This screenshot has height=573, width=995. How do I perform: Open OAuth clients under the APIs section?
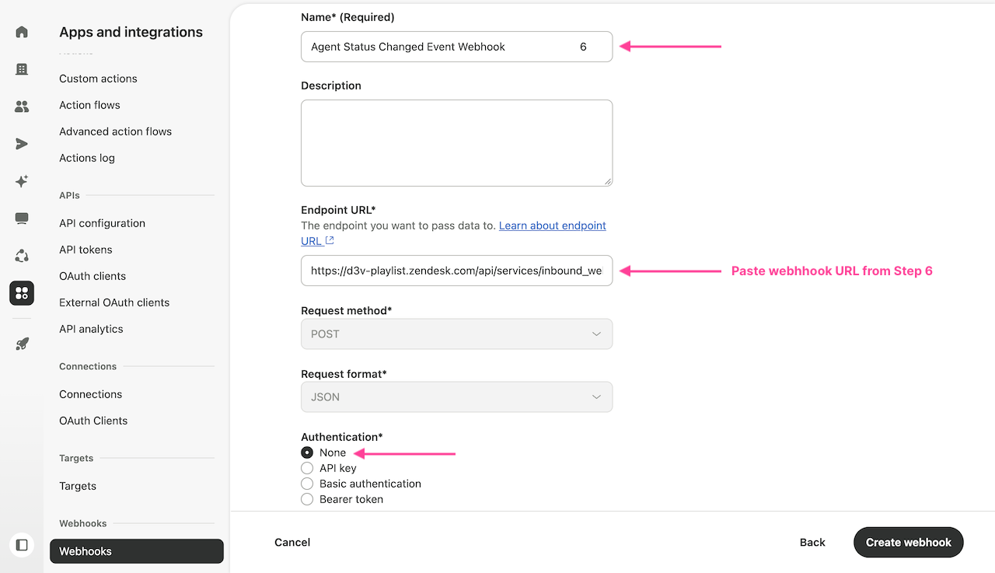[x=93, y=276]
